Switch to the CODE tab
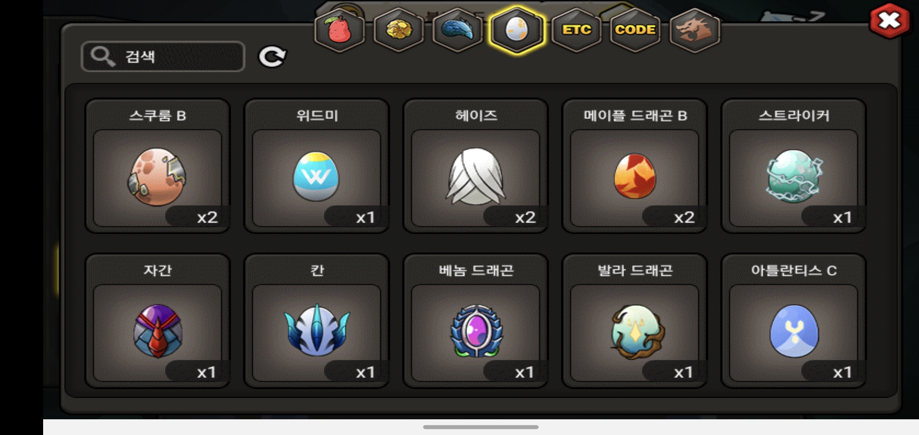 635,30
